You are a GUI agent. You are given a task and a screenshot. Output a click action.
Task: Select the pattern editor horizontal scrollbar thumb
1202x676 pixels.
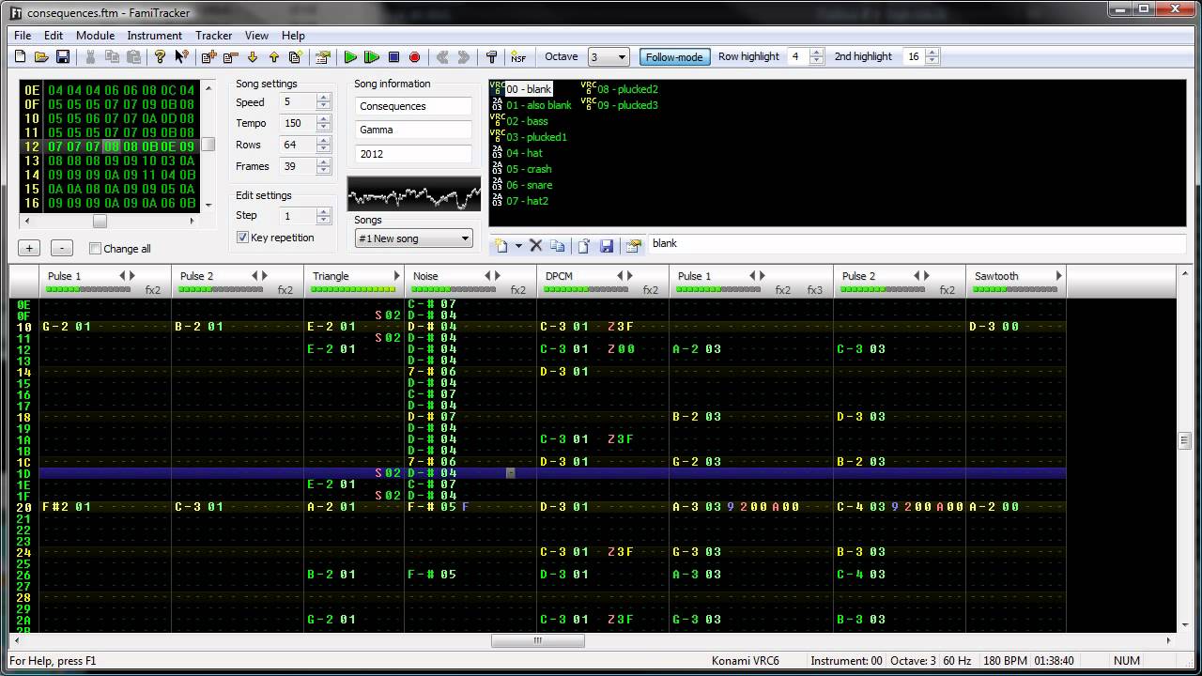538,641
